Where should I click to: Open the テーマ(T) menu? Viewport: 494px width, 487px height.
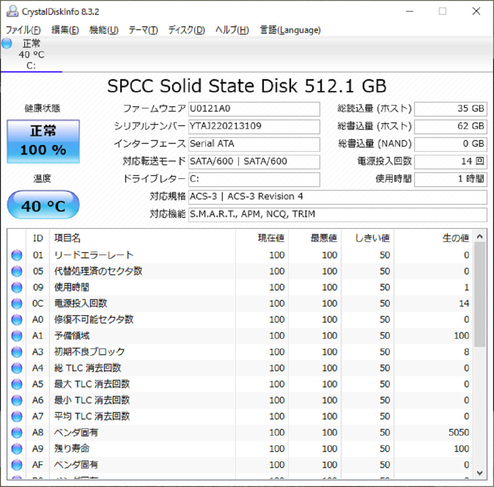tap(143, 30)
